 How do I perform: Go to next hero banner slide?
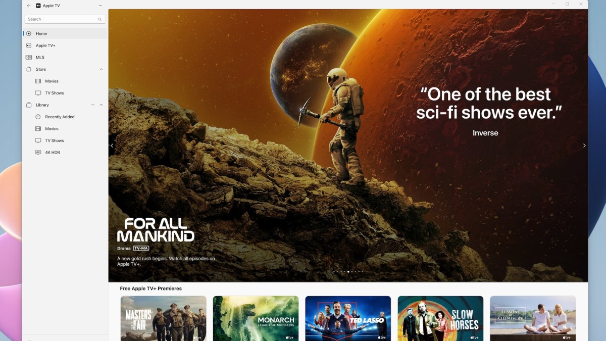coord(584,145)
